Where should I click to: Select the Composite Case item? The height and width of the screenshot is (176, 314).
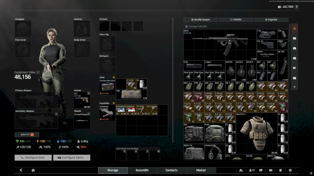click(107, 87)
